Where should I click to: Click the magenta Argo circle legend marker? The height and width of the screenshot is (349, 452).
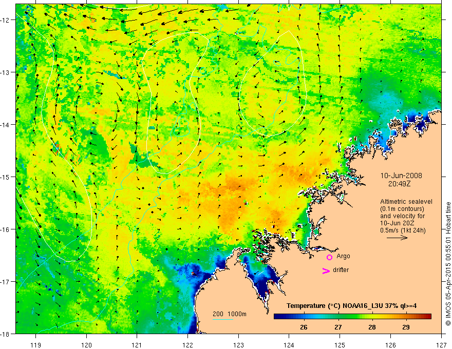pos(329,257)
